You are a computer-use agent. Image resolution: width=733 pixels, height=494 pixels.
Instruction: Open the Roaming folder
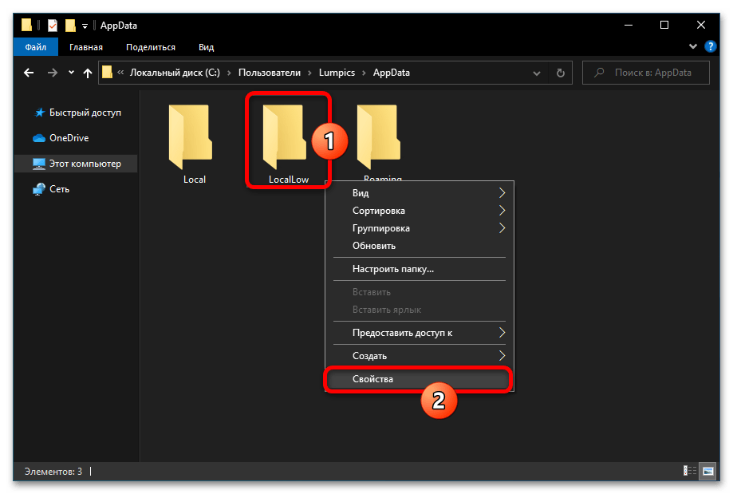click(x=382, y=136)
